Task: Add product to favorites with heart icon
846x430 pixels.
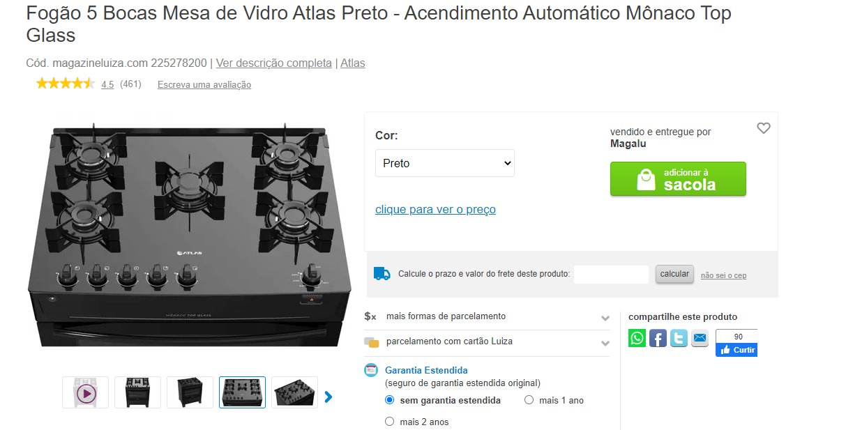Action: (x=764, y=128)
